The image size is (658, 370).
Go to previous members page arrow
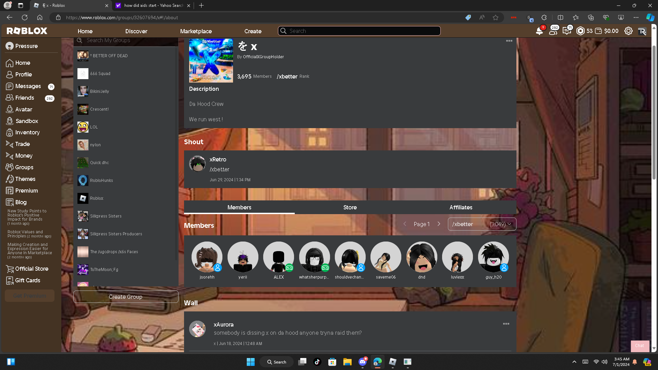[x=405, y=224]
